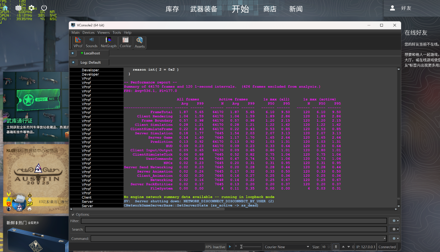Click the game settings gear icon
The image size is (440, 252).
(x=31, y=8)
